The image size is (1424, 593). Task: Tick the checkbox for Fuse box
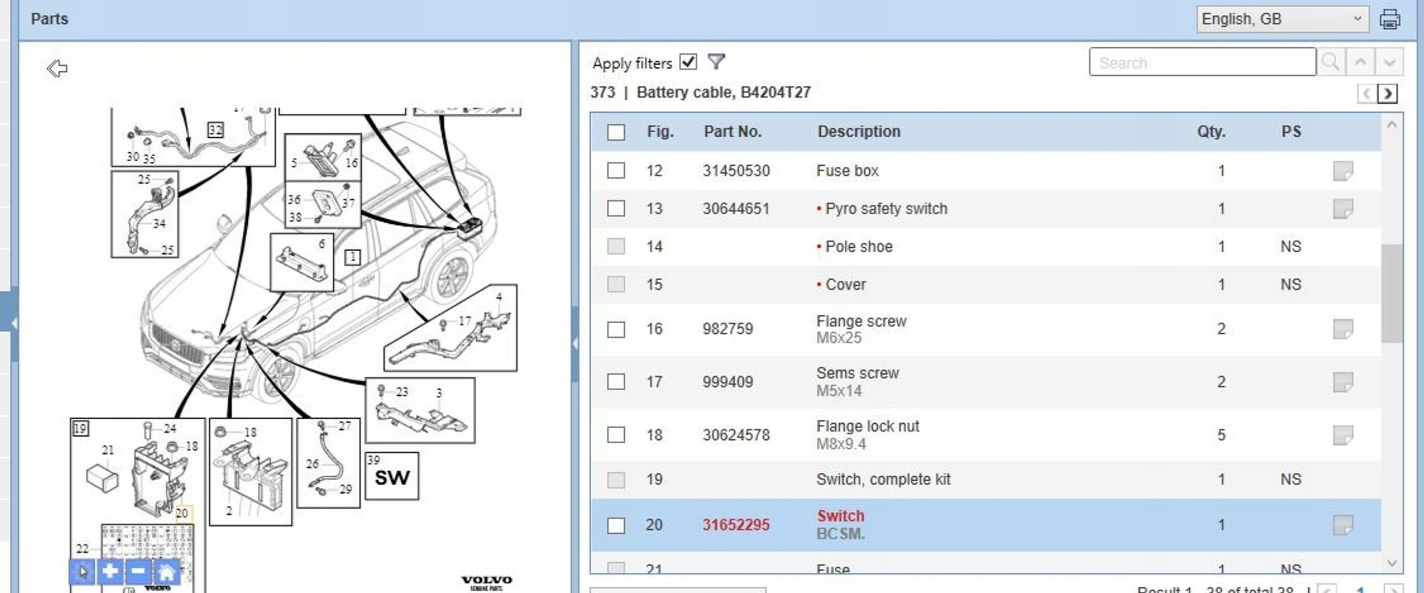click(616, 170)
